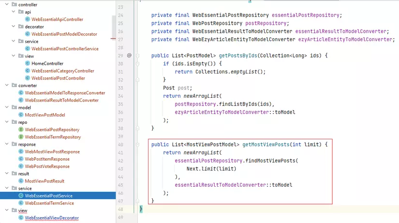Click getMostViewPosts method name in editor
The width and height of the screenshot is (399, 223).
[266, 144]
